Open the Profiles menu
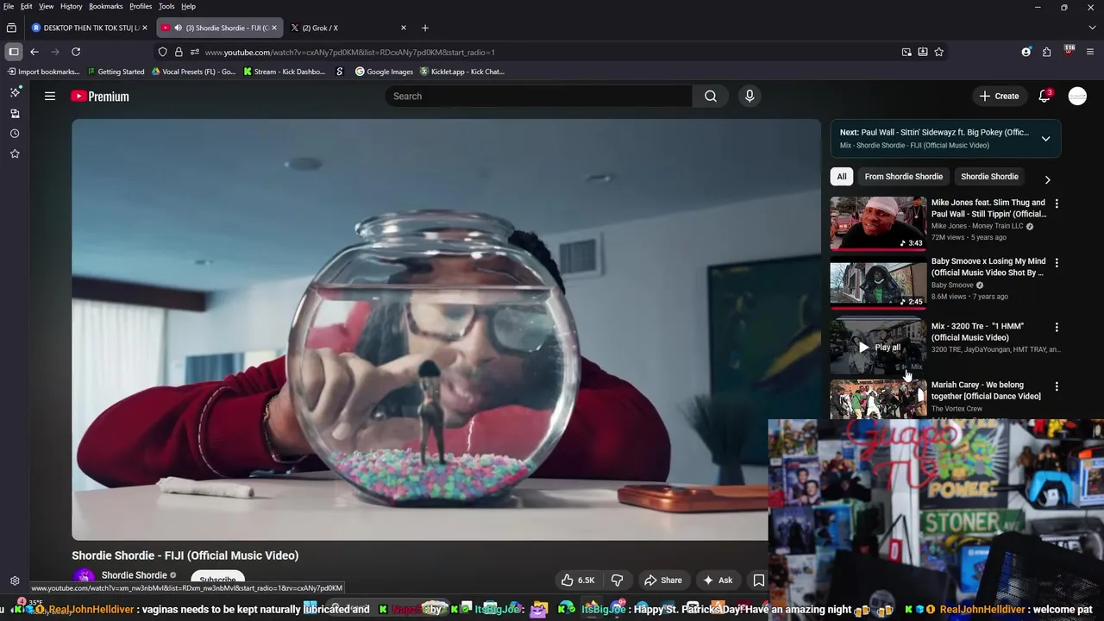Viewport: 1104px width, 621px height. [x=141, y=6]
